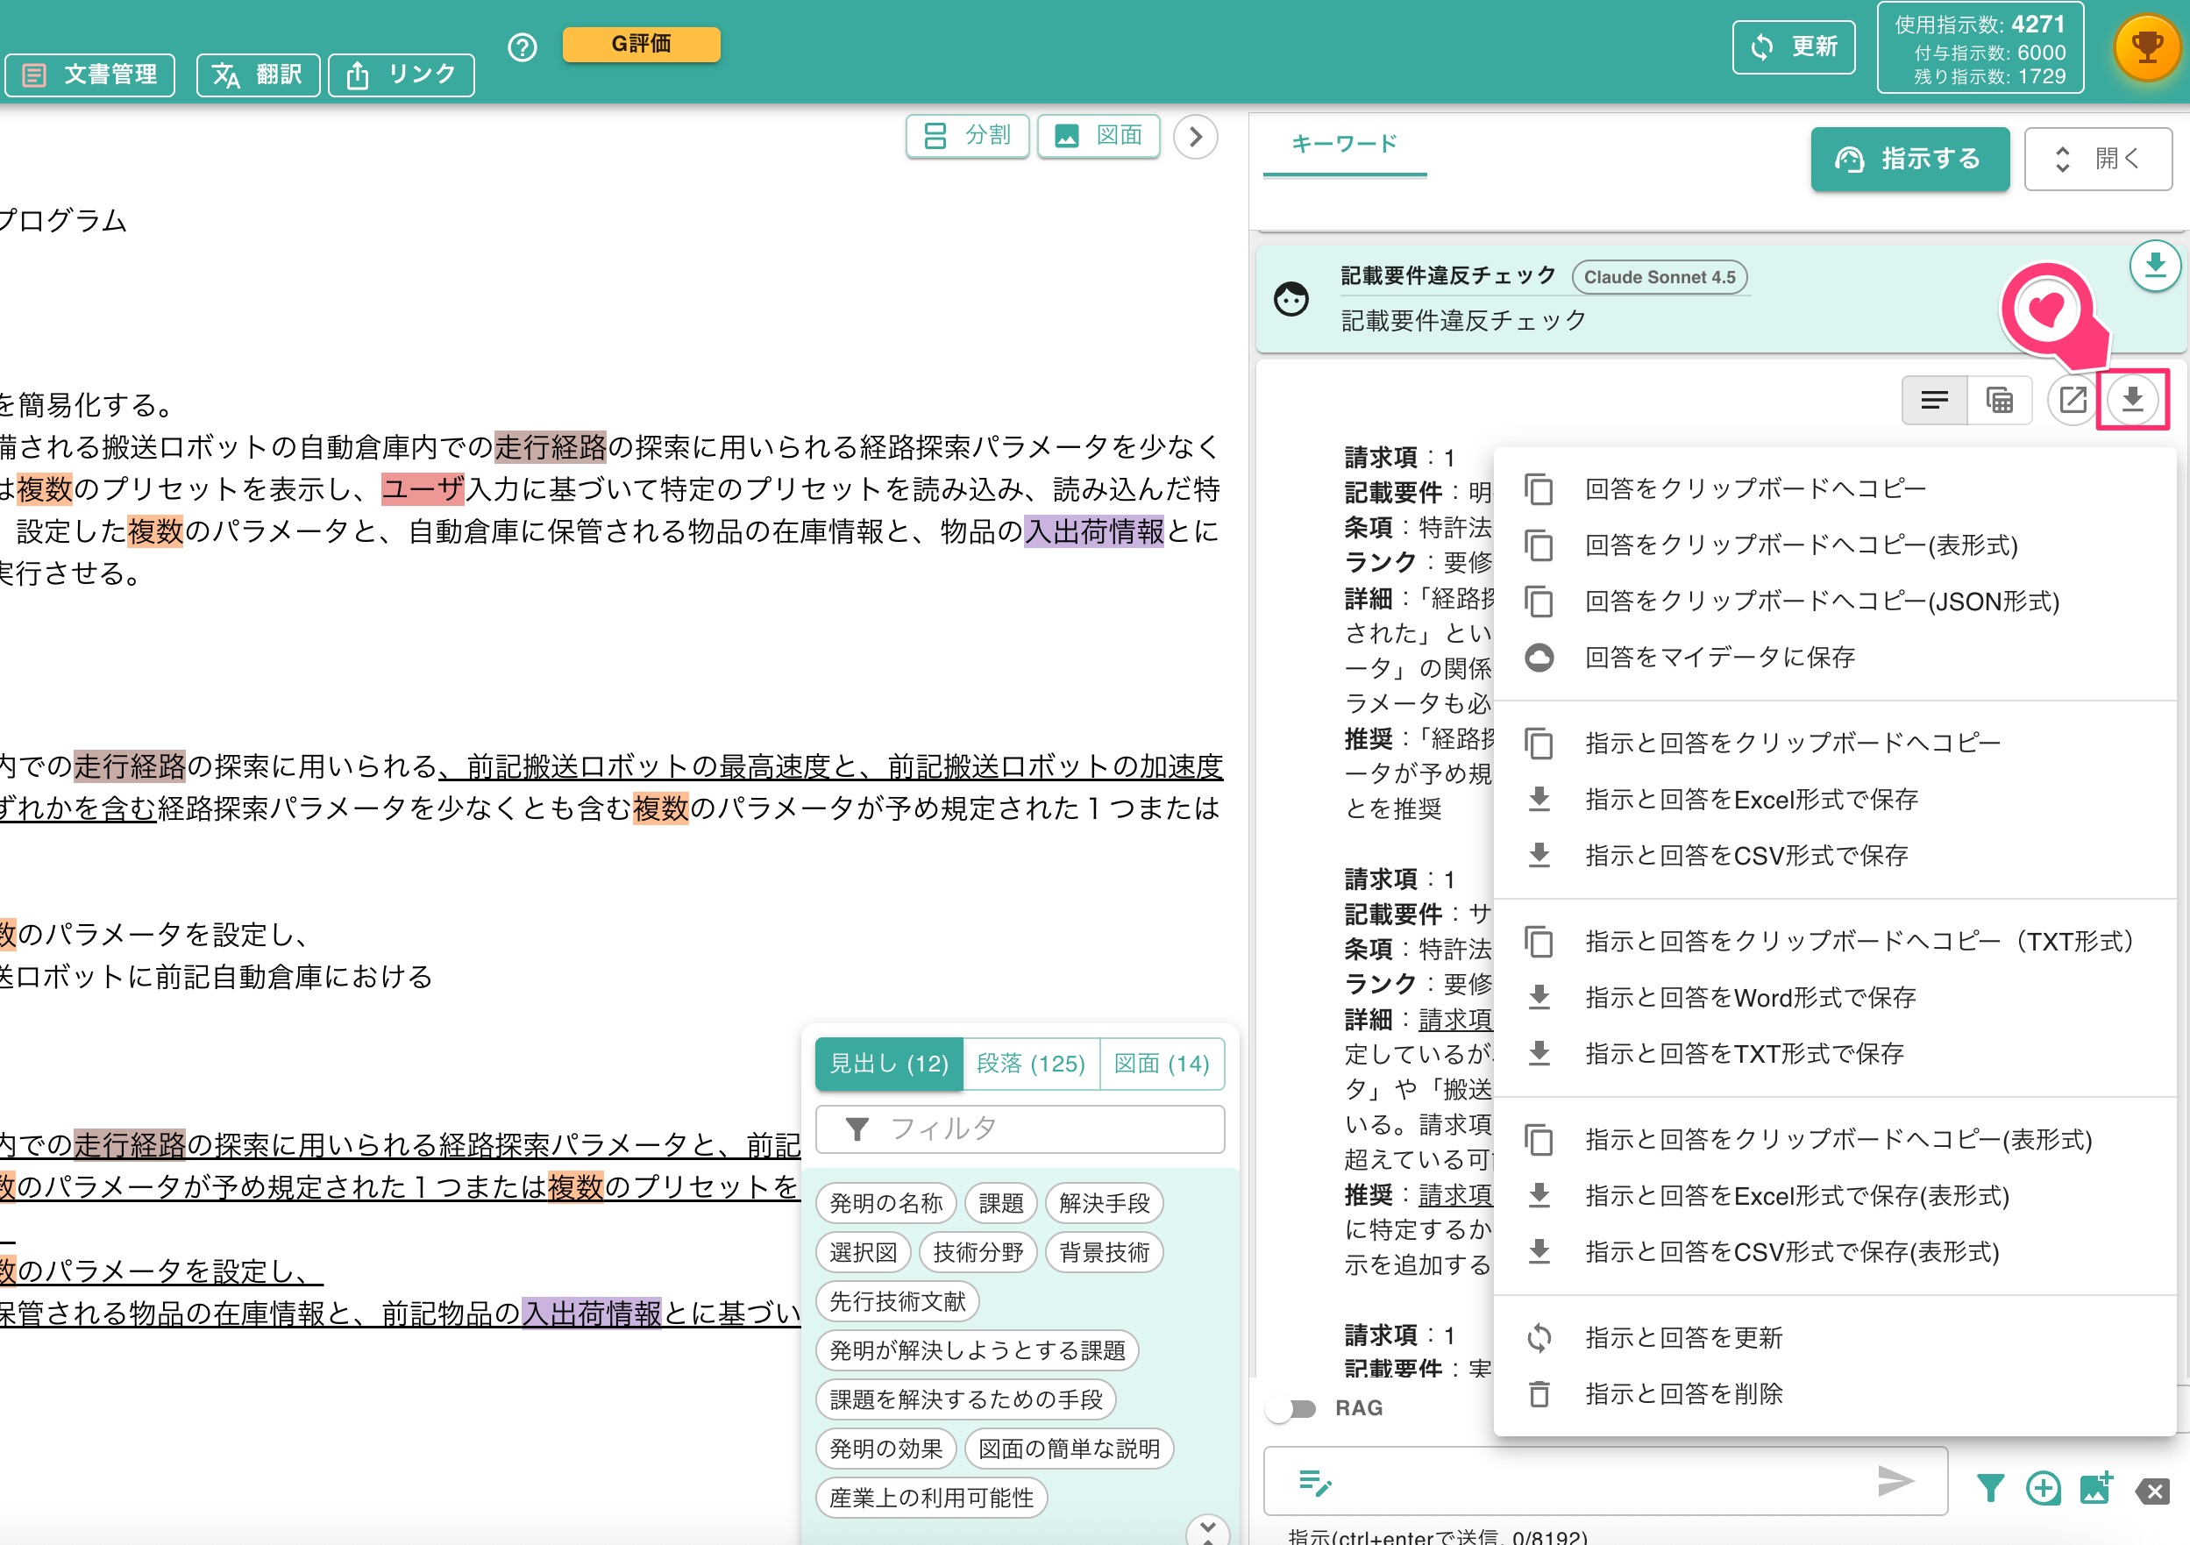Select the 選択図 heading chip
Image resolution: width=2190 pixels, height=1545 pixels.
point(864,1252)
